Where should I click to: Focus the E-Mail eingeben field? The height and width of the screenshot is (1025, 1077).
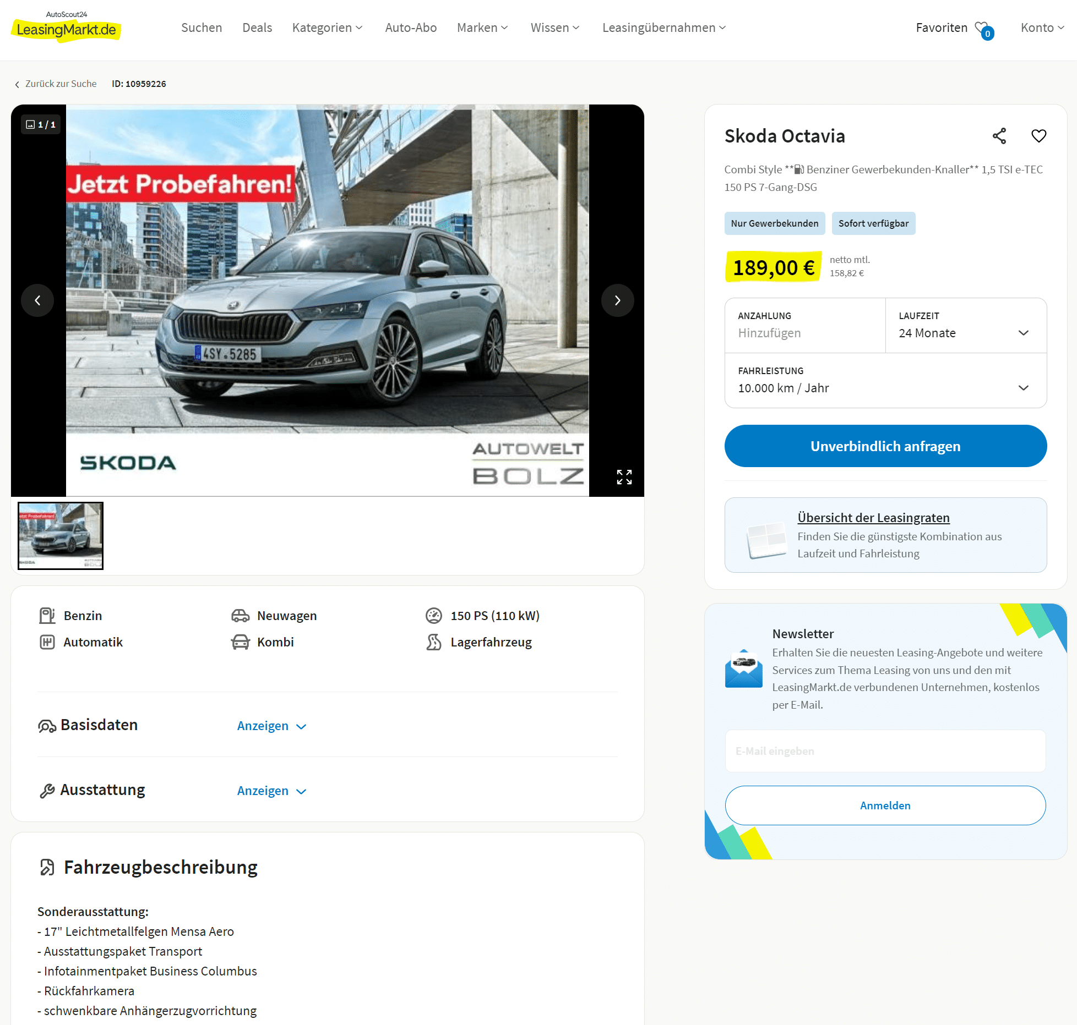click(885, 751)
